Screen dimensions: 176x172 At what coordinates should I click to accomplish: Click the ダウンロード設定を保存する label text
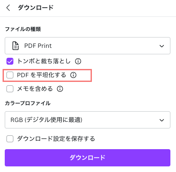[x=56, y=139]
